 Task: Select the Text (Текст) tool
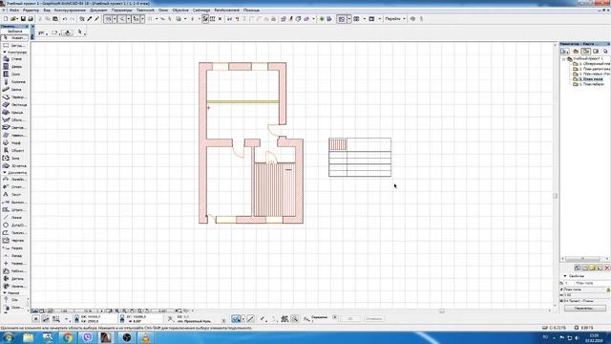(x=14, y=194)
